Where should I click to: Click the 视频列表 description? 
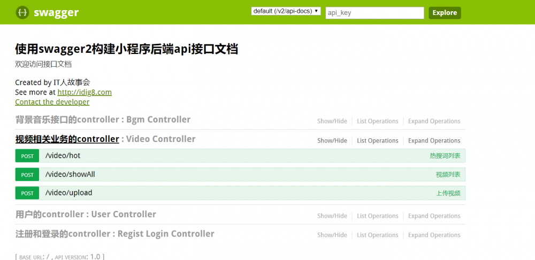[x=448, y=175]
